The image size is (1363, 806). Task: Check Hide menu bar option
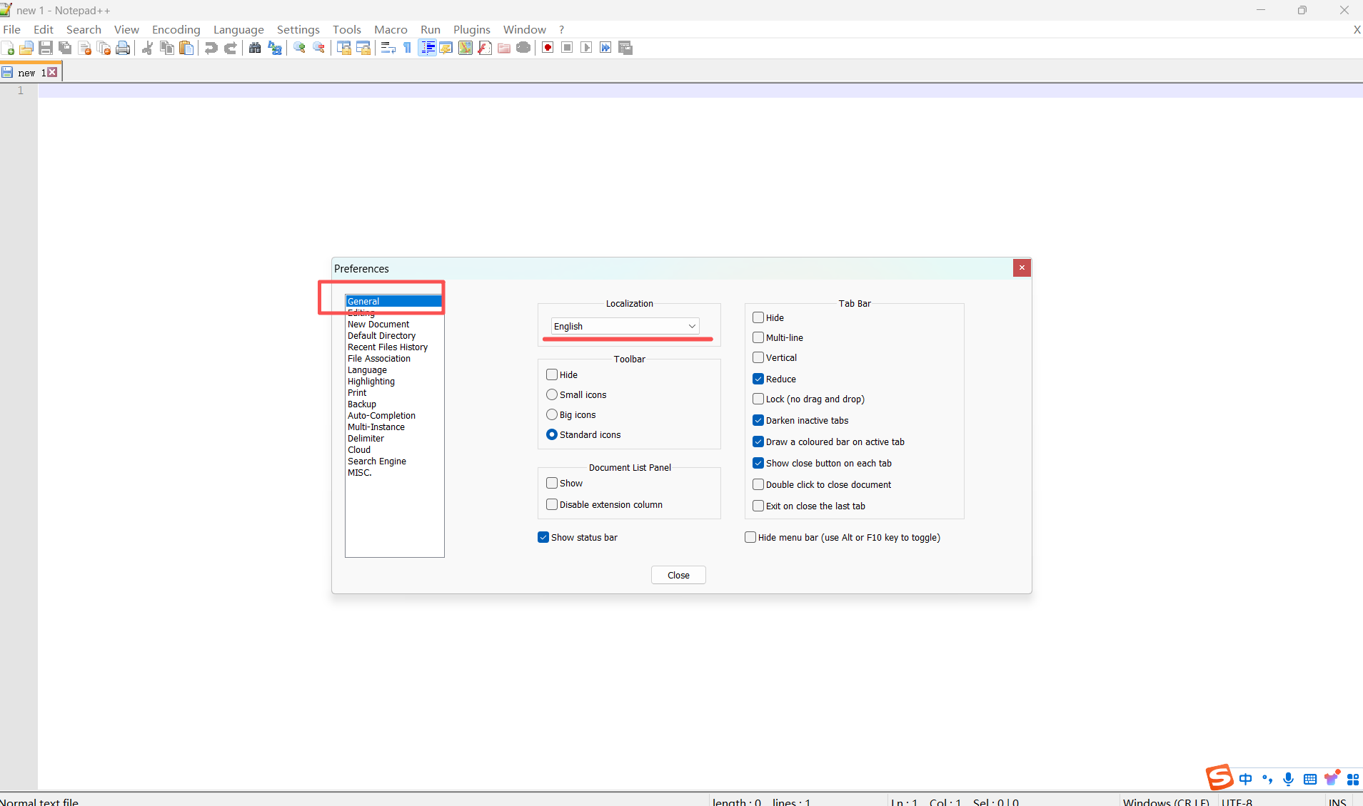tap(750, 537)
